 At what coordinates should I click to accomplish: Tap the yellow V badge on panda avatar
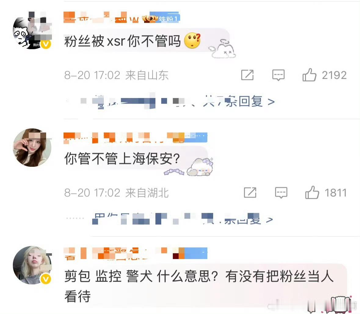point(46,44)
